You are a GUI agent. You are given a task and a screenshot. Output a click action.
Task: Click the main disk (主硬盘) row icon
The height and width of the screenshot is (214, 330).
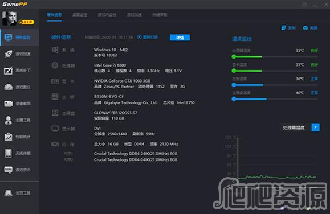pos(55,113)
